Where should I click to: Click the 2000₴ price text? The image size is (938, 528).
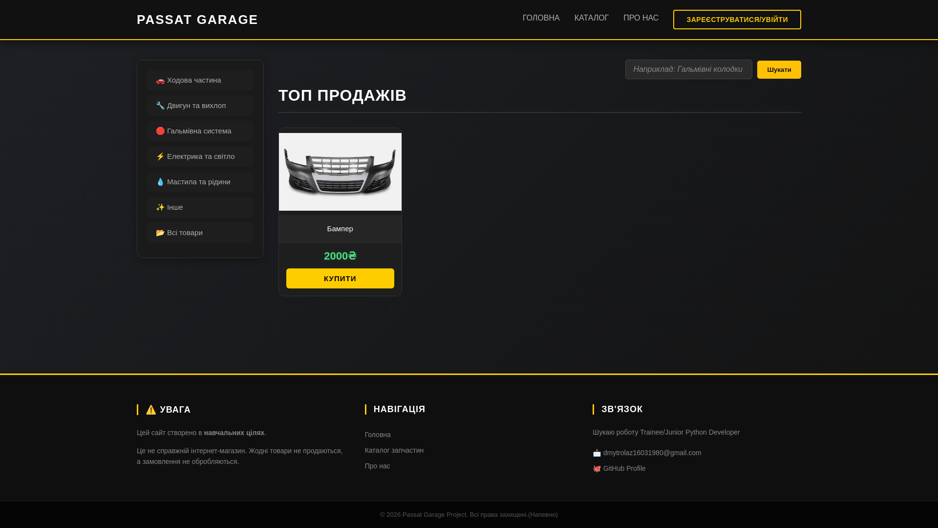(340, 256)
